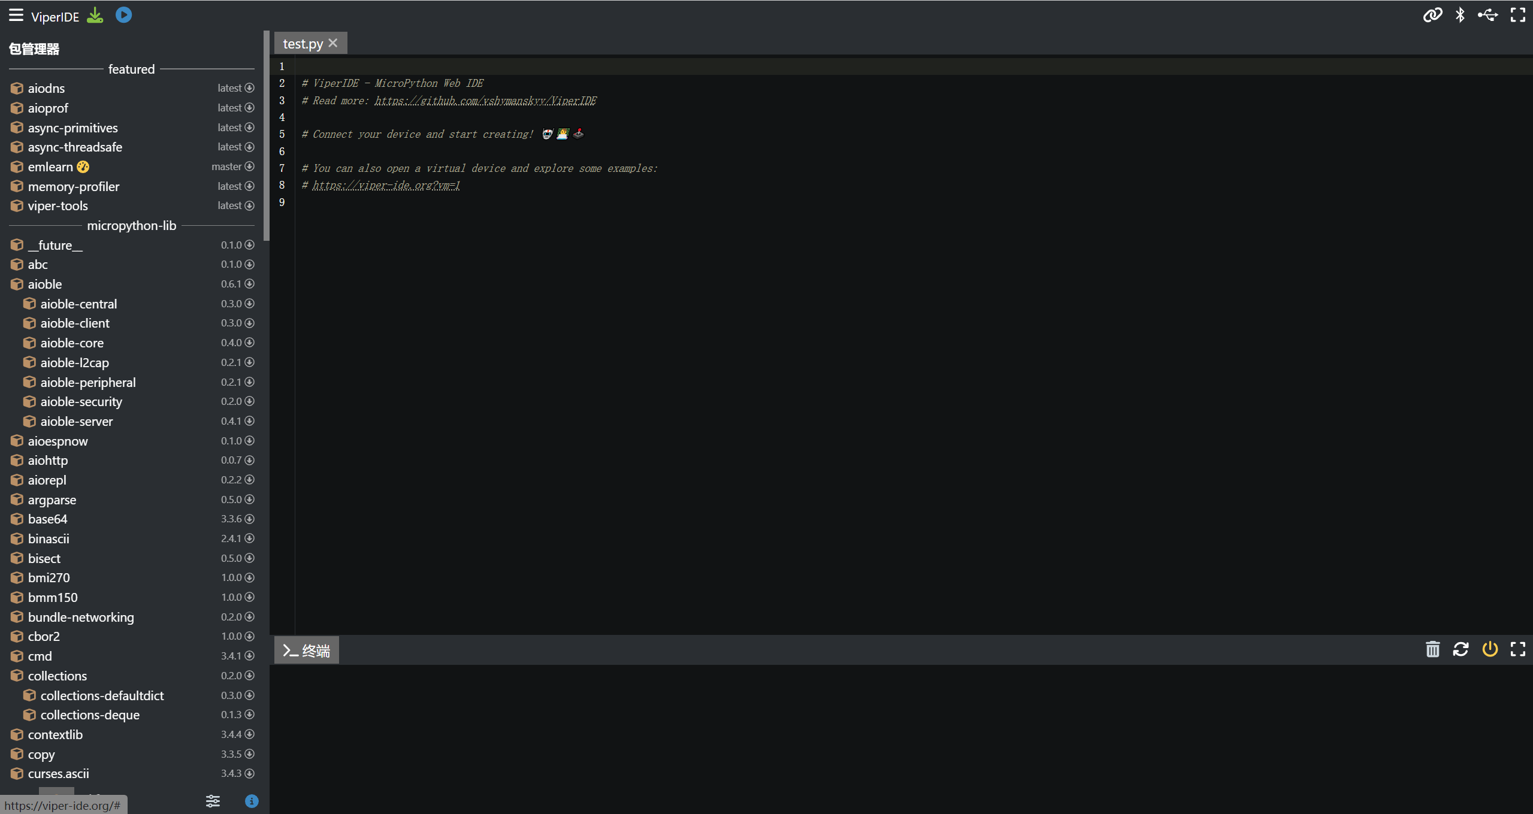Open settings sliders icon in sidebar
The image size is (1533, 814).
213,801
